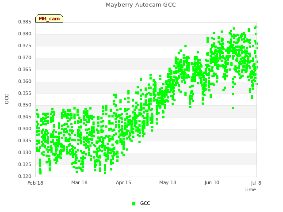
Task: Click the 0.375 y-axis value
Action: point(25,45)
